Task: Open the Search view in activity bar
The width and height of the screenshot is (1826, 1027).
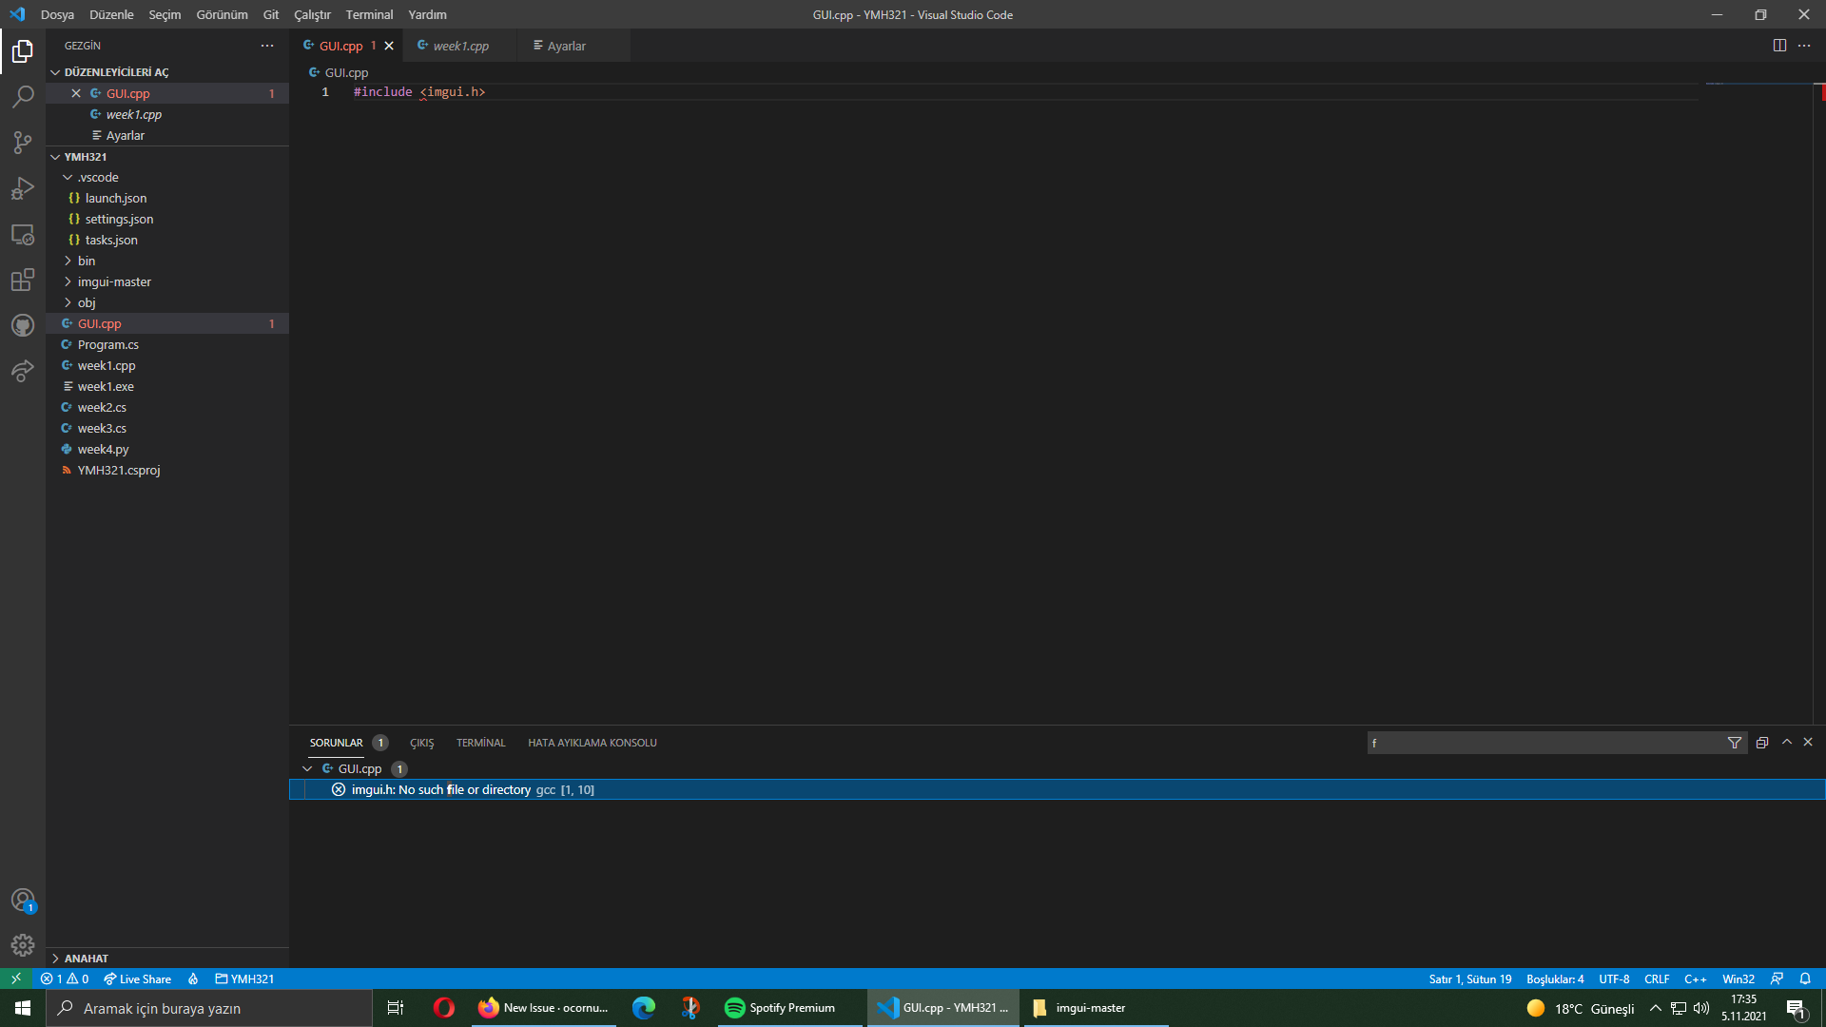Action: coord(23,97)
